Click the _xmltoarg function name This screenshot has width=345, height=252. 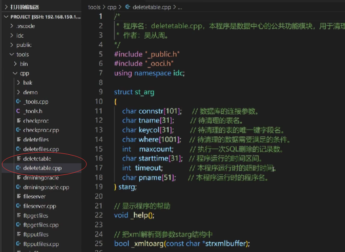pyautogui.click(x=148, y=244)
